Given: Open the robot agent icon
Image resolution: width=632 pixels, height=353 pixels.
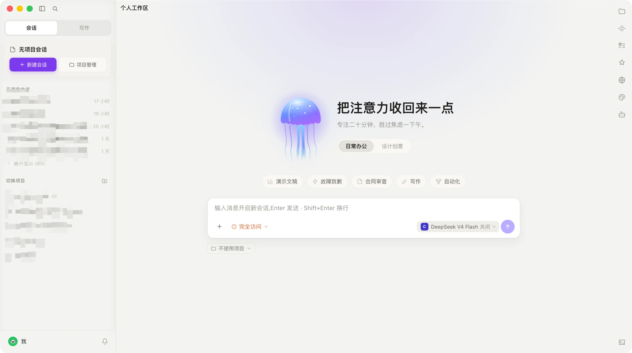Looking at the screenshot, I should pos(622,115).
